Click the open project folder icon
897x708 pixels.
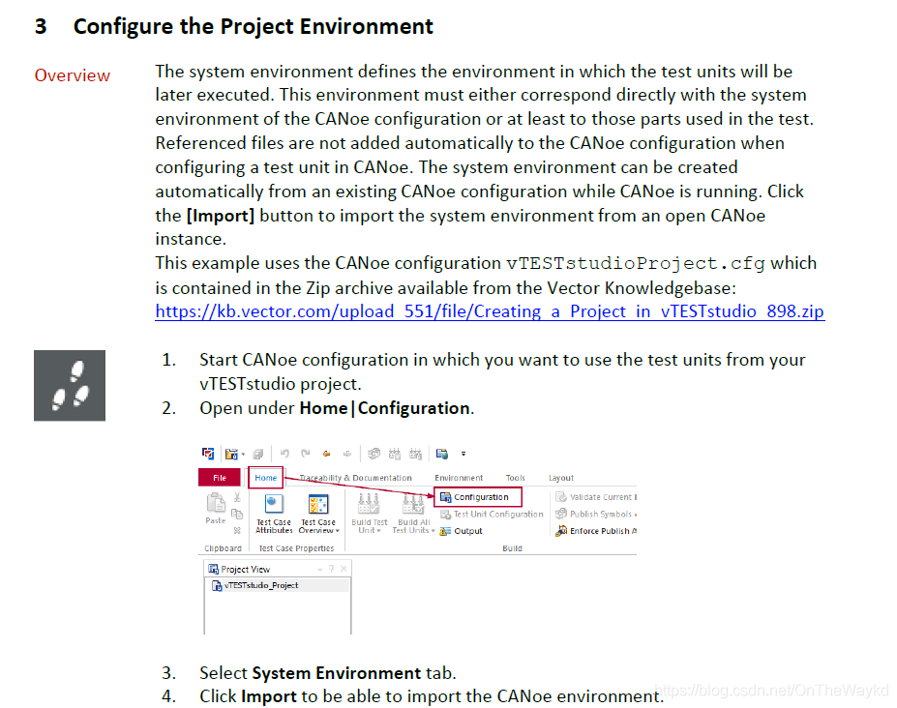click(x=231, y=454)
